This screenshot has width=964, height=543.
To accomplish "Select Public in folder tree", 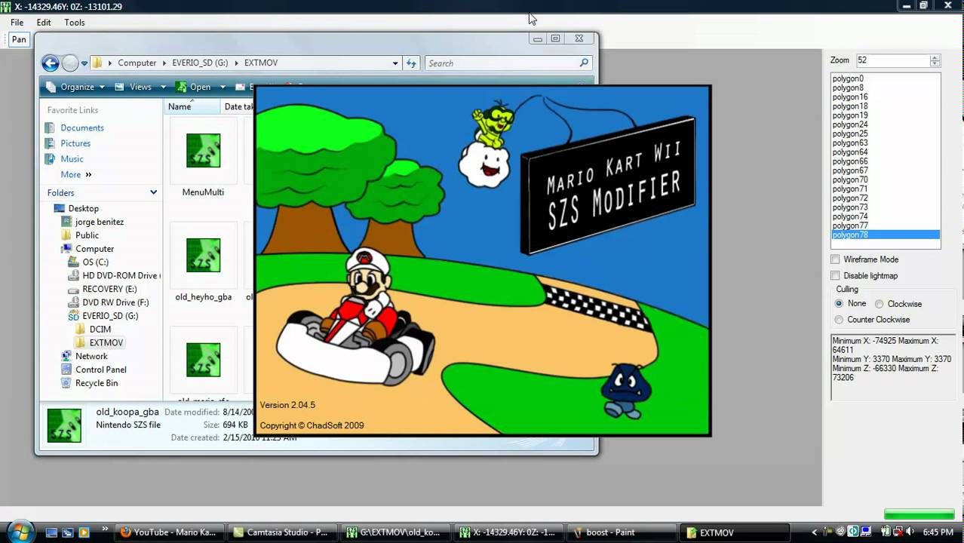I will pyautogui.click(x=87, y=235).
